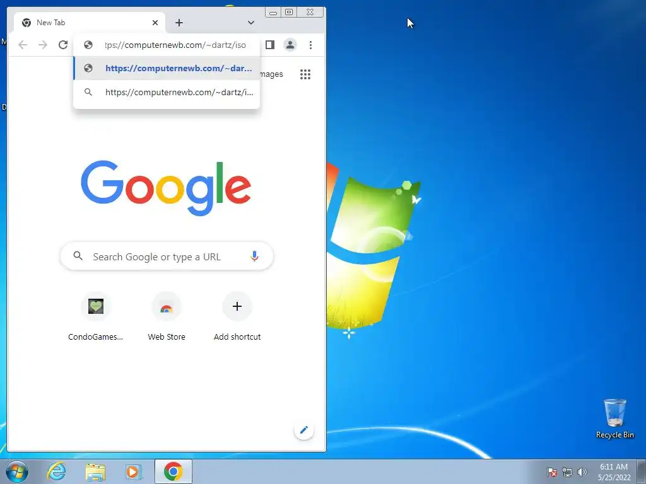Launch Windows Media Player from taskbar
646x484 pixels.
coord(134,471)
